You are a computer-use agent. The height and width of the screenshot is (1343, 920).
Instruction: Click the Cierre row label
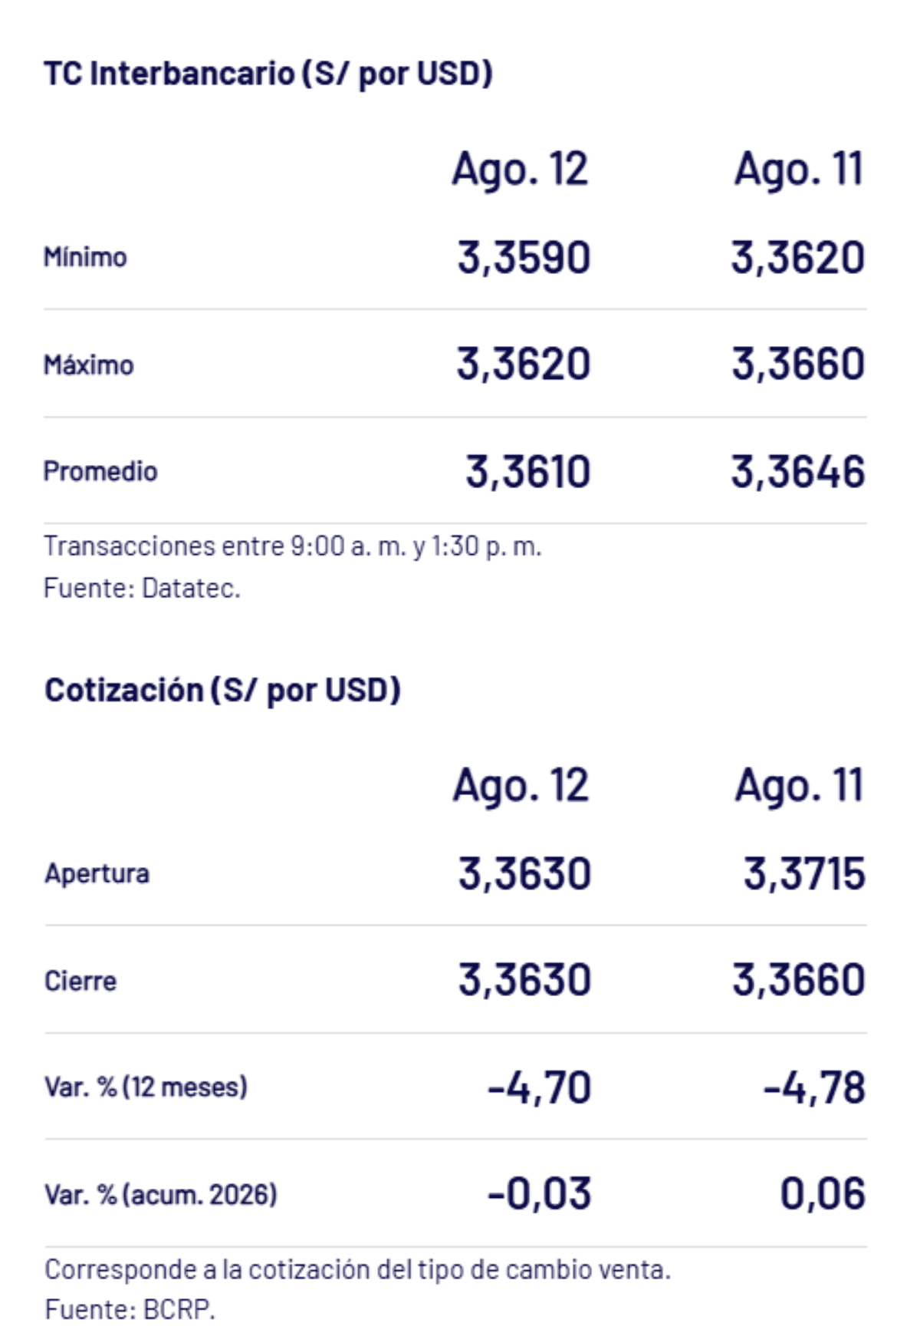[80, 981]
